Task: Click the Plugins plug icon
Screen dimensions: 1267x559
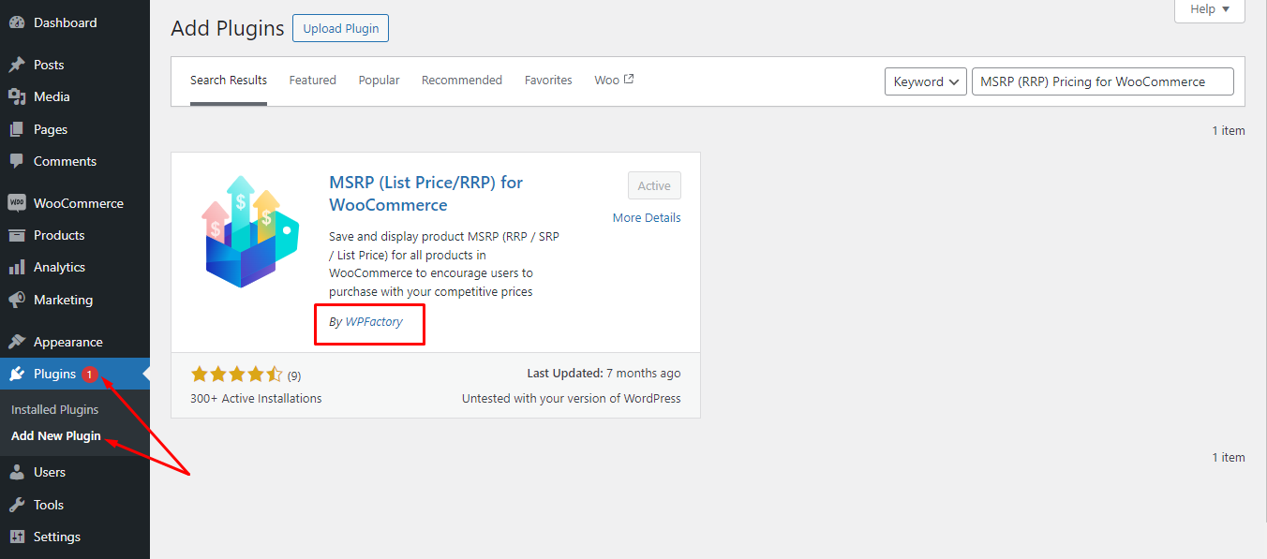Action: coord(17,374)
